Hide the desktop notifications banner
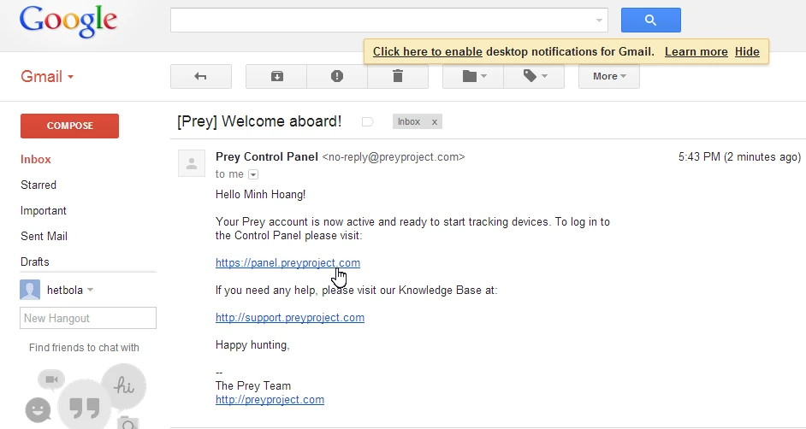Viewport: 806px width, 429px height. tap(747, 51)
